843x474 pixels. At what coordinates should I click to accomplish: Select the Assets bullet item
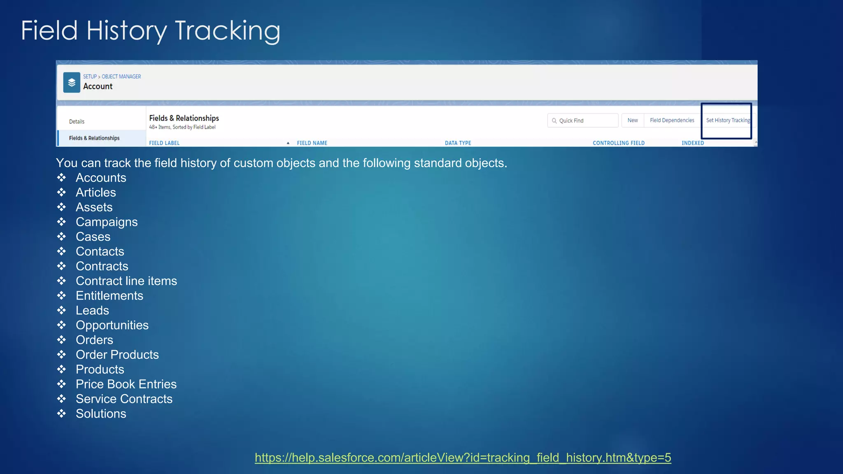point(94,207)
